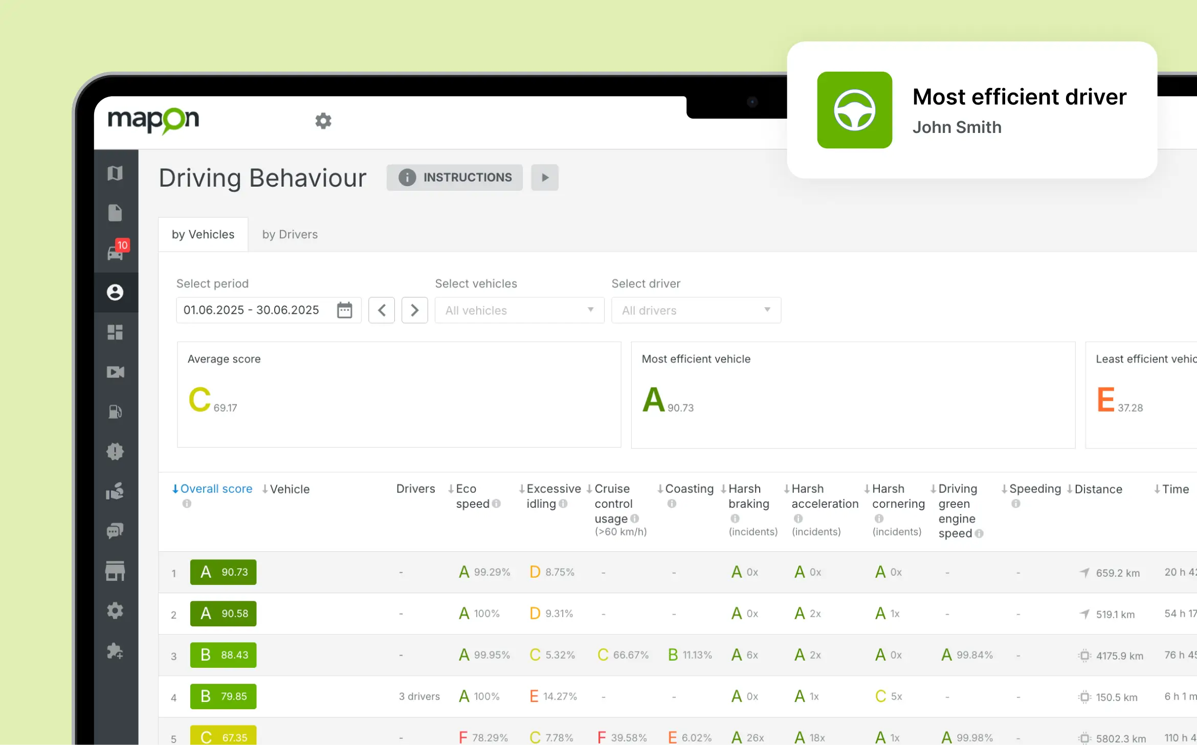The width and height of the screenshot is (1197, 745).
Task: Open the video camera sidebar icon
Action: coord(115,372)
